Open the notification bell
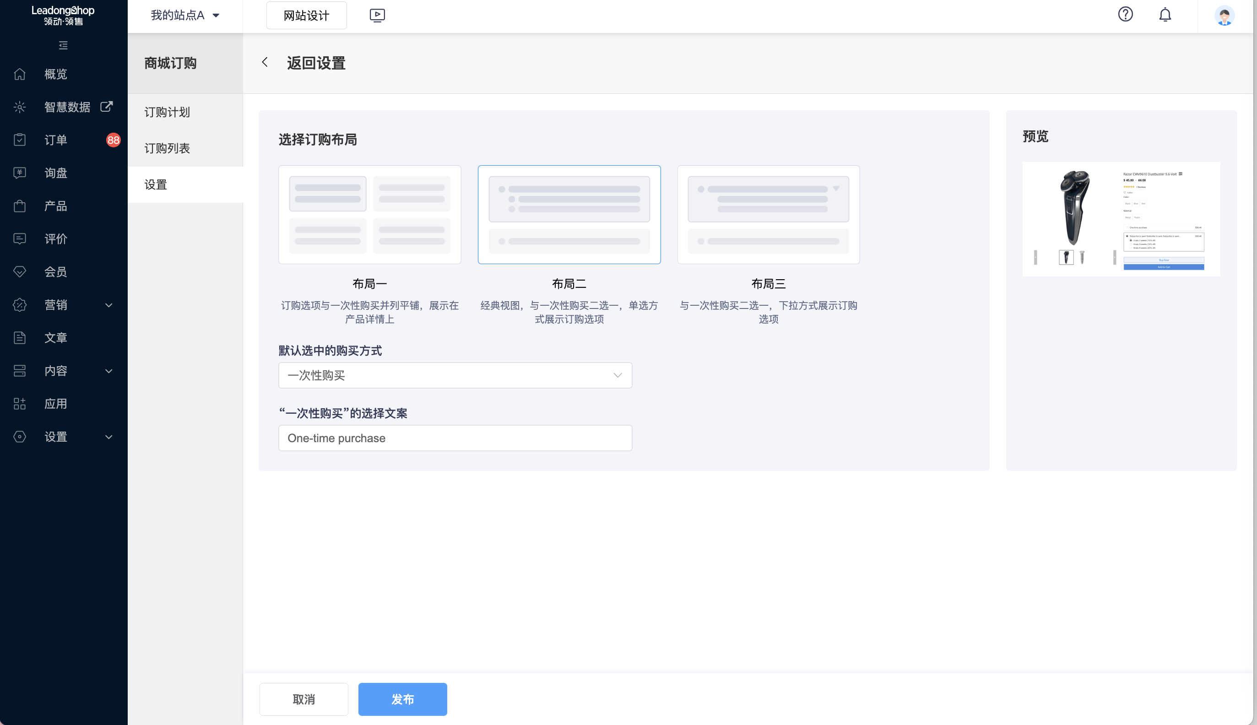This screenshot has height=725, width=1257. click(x=1165, y=15)
